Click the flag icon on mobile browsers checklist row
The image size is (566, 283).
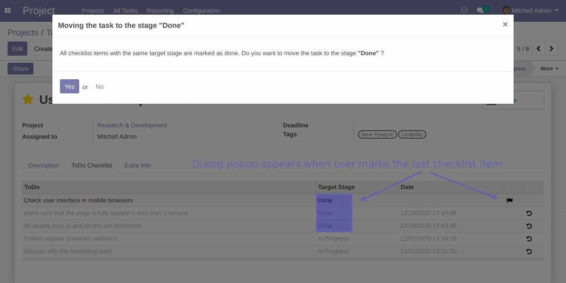[x=509, y=200]
